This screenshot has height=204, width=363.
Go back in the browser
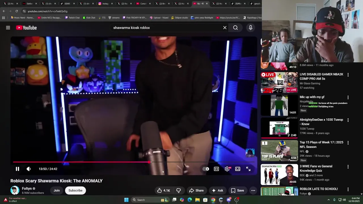(x=4, y=11)
